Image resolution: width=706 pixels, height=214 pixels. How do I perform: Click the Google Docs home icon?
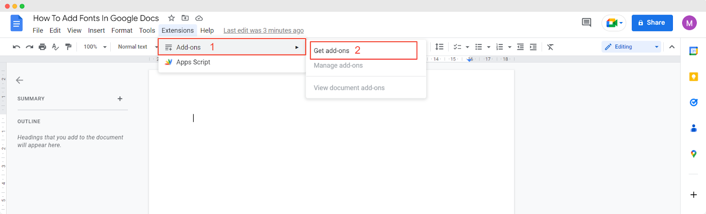pos(16,23)
